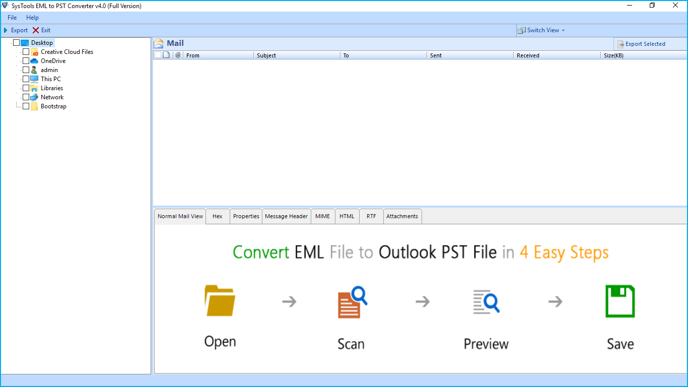Click the document type column icon
This screenshot has width=688, height=387.
pos(166,55)
